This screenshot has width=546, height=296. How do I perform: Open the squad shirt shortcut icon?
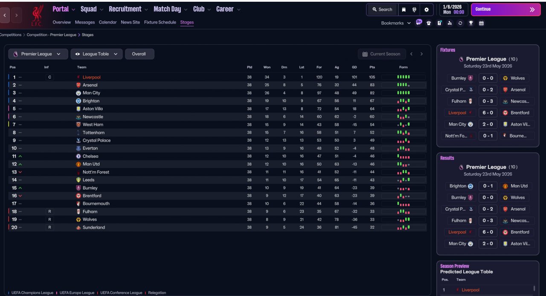(x=429, y=23)
